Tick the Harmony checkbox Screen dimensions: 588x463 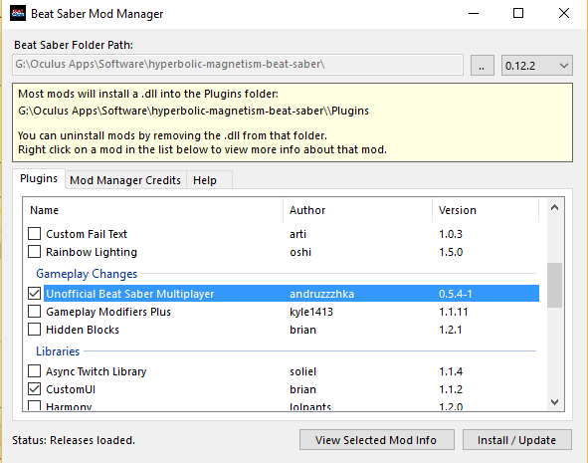pyautogui.click(x=35, y=406)
